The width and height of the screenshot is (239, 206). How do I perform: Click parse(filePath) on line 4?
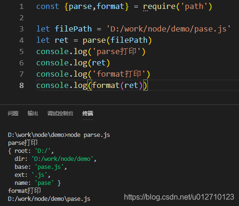(117, 40)
